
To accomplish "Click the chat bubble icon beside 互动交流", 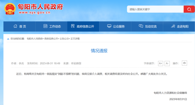I will (141, 26).
